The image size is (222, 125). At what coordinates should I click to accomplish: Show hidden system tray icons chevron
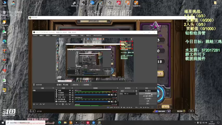click(195, 122)
